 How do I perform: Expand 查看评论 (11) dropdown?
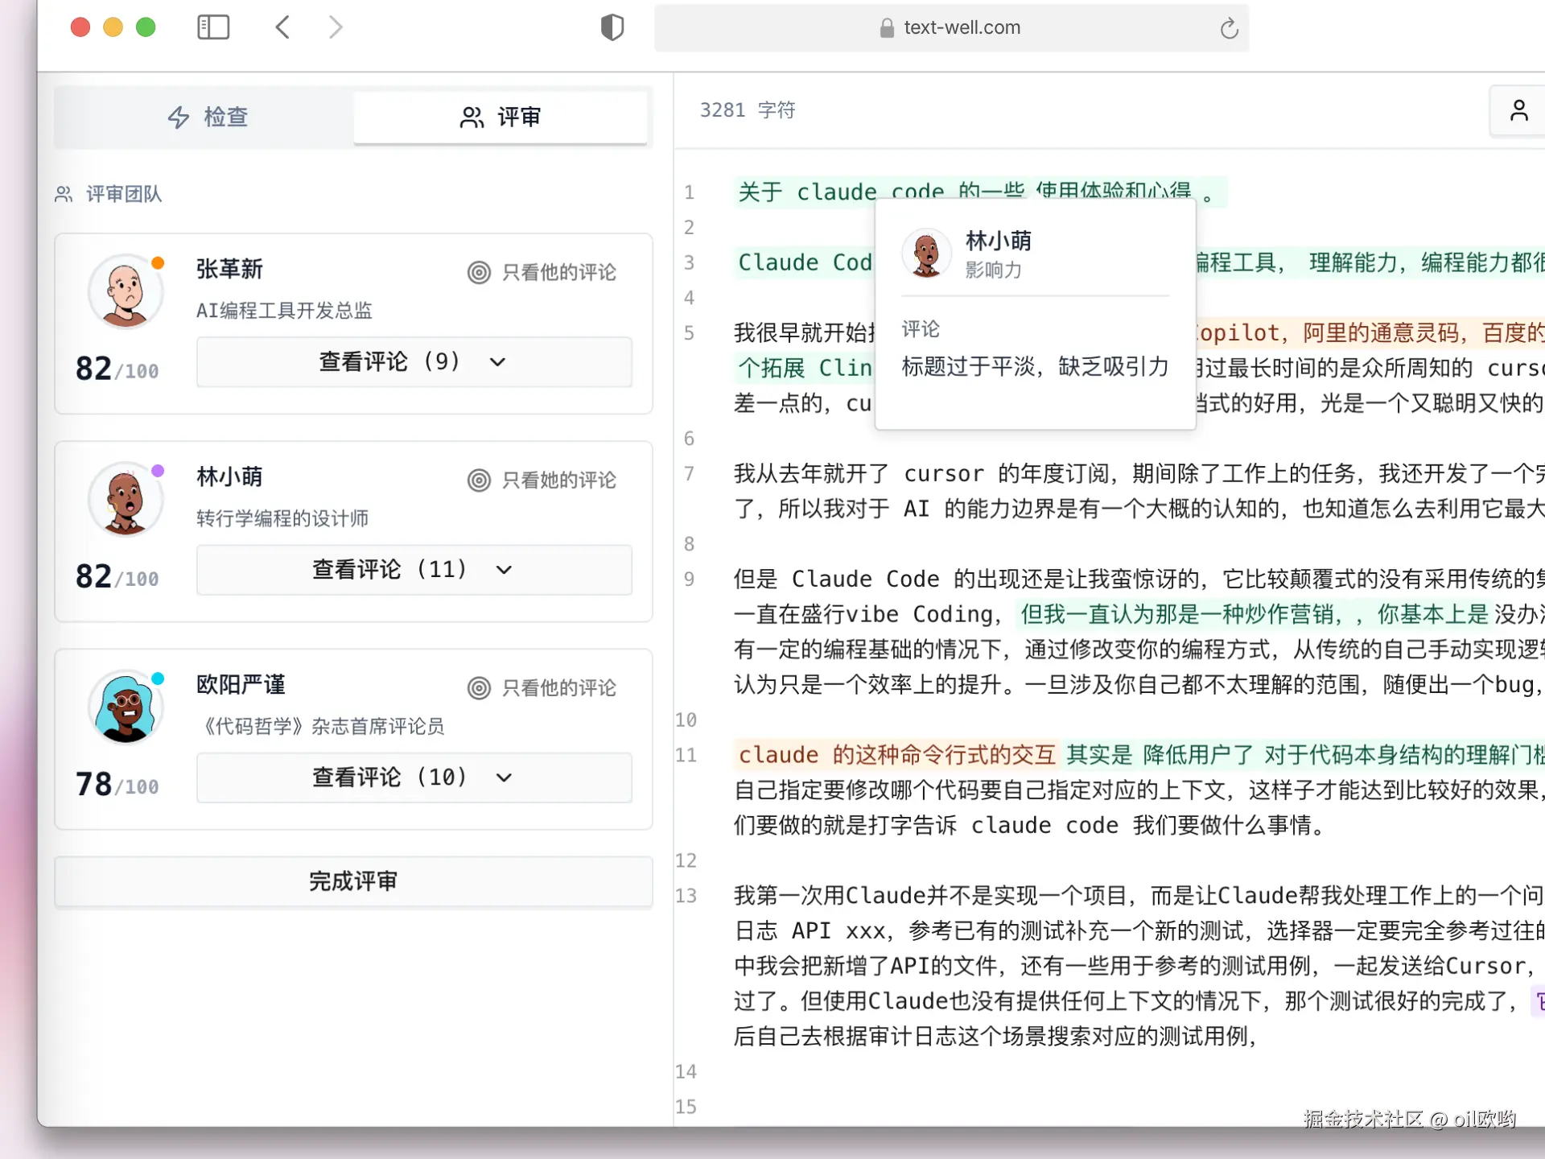pos(414,570)
